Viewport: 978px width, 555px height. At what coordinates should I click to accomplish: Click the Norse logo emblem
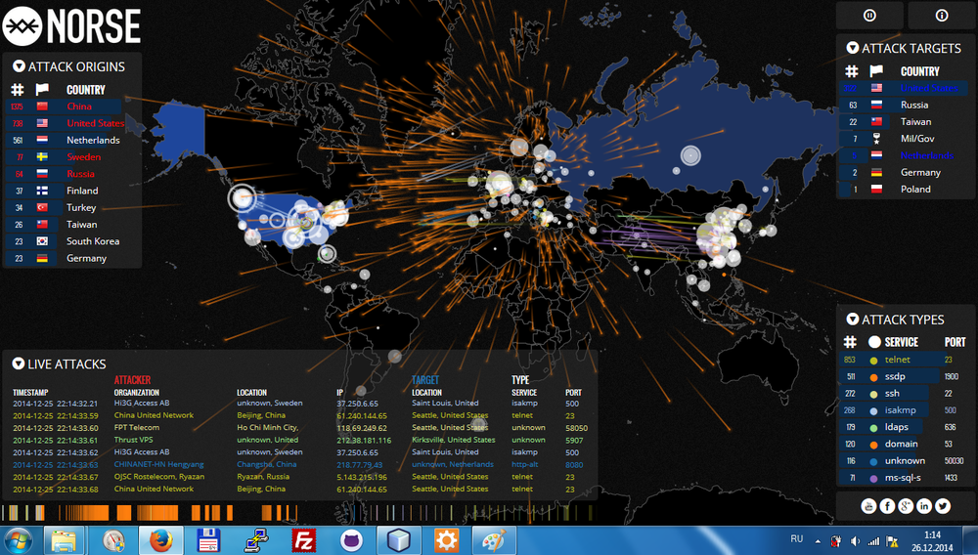click(22, 26)
